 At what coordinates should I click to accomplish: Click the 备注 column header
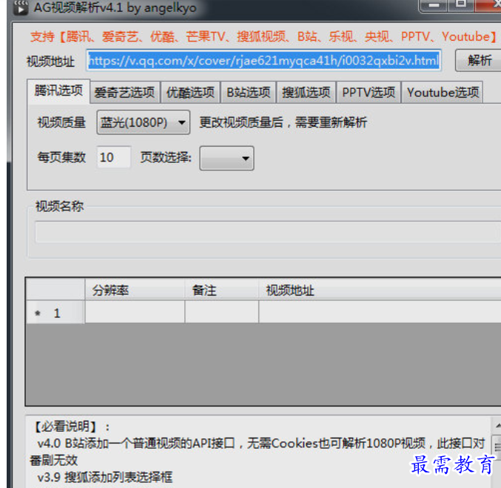tap(221, 290)
